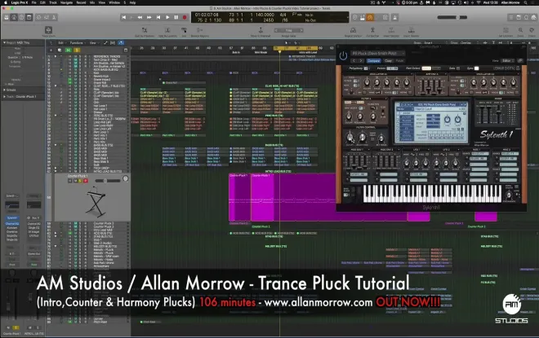Toggle Mute on Counter Pluck 1 track

coord(74,181)
